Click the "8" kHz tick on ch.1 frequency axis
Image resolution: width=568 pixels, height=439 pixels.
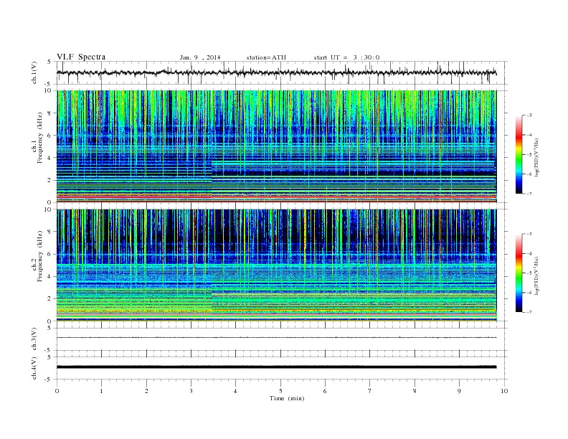click(x=49, y=113)
